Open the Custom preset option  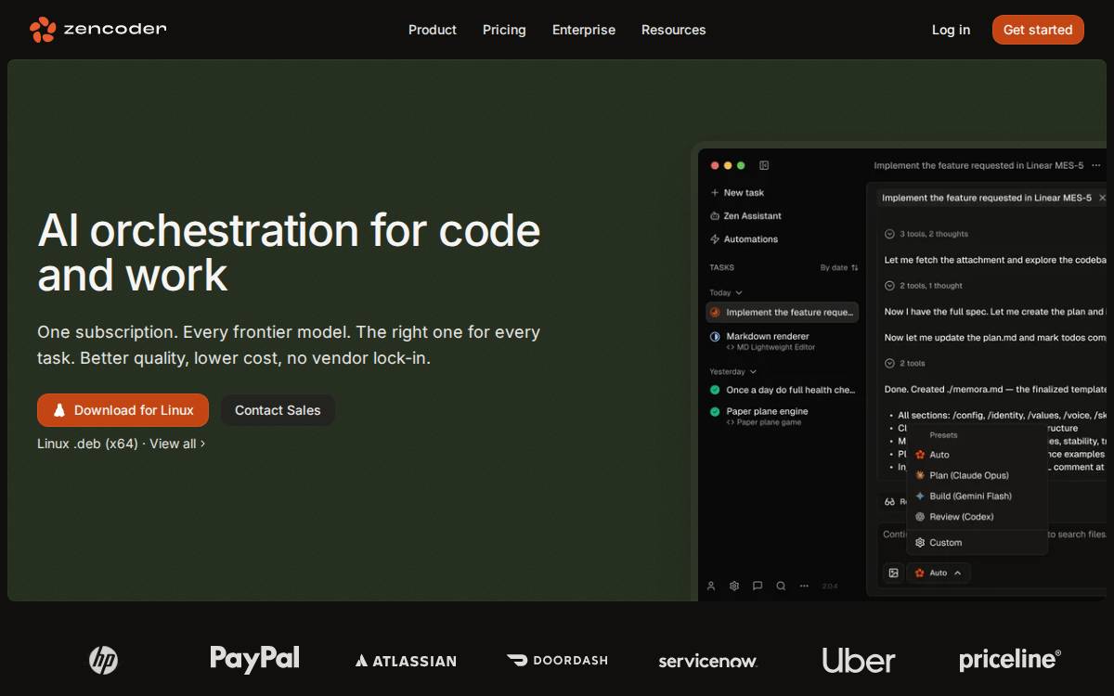tap(977, 543)
